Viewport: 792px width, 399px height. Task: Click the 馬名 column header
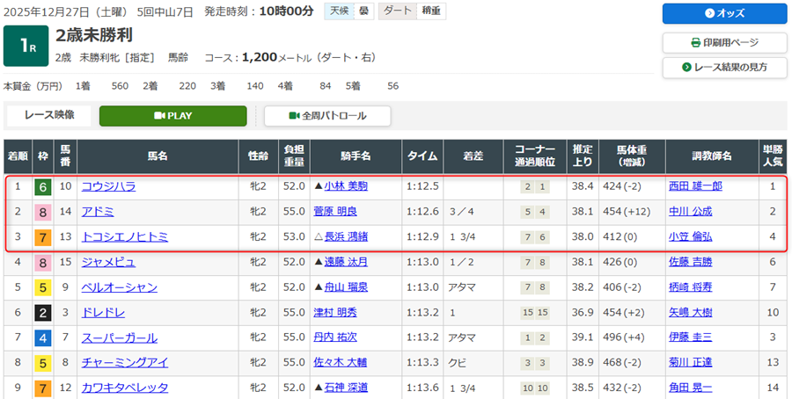[158, 156]
